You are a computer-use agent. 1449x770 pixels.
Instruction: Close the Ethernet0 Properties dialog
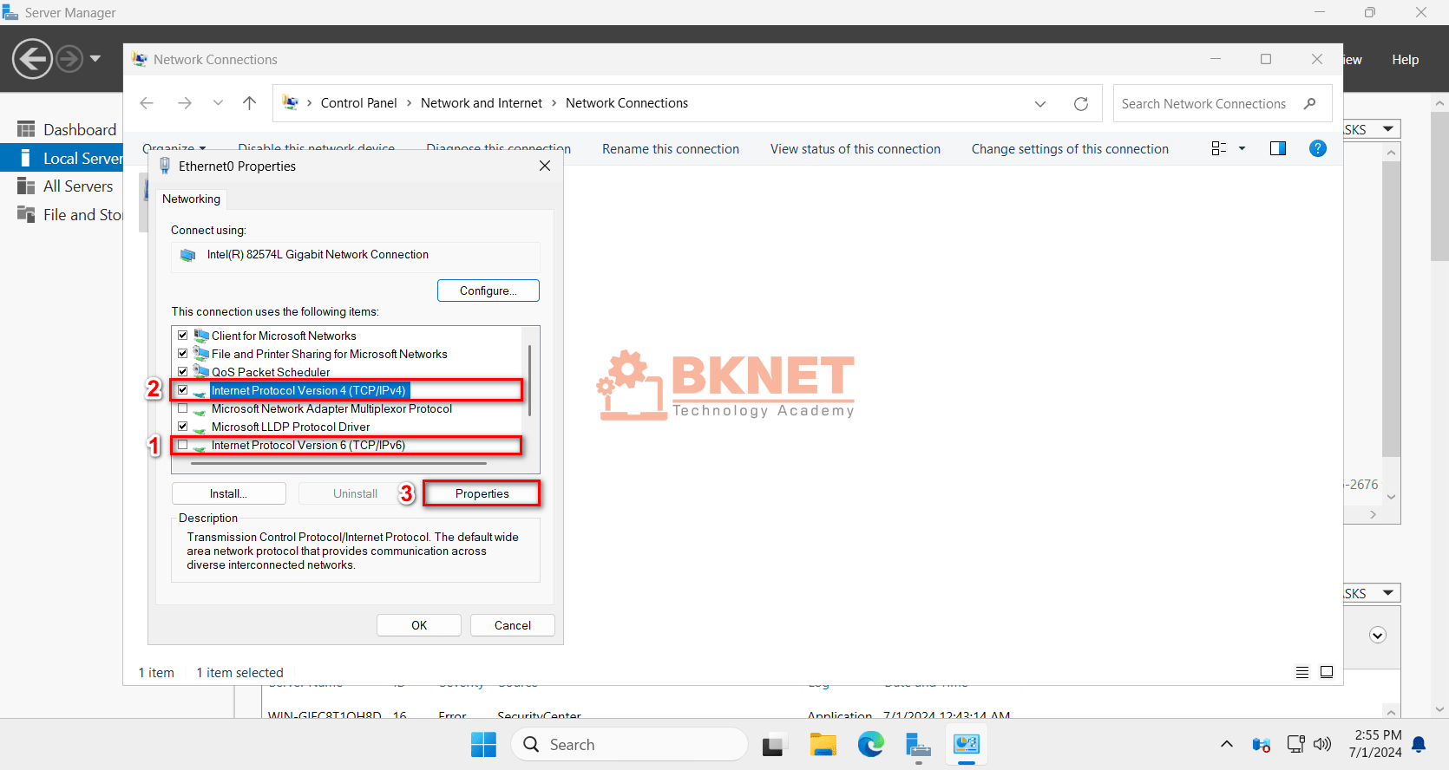(545, 166)
